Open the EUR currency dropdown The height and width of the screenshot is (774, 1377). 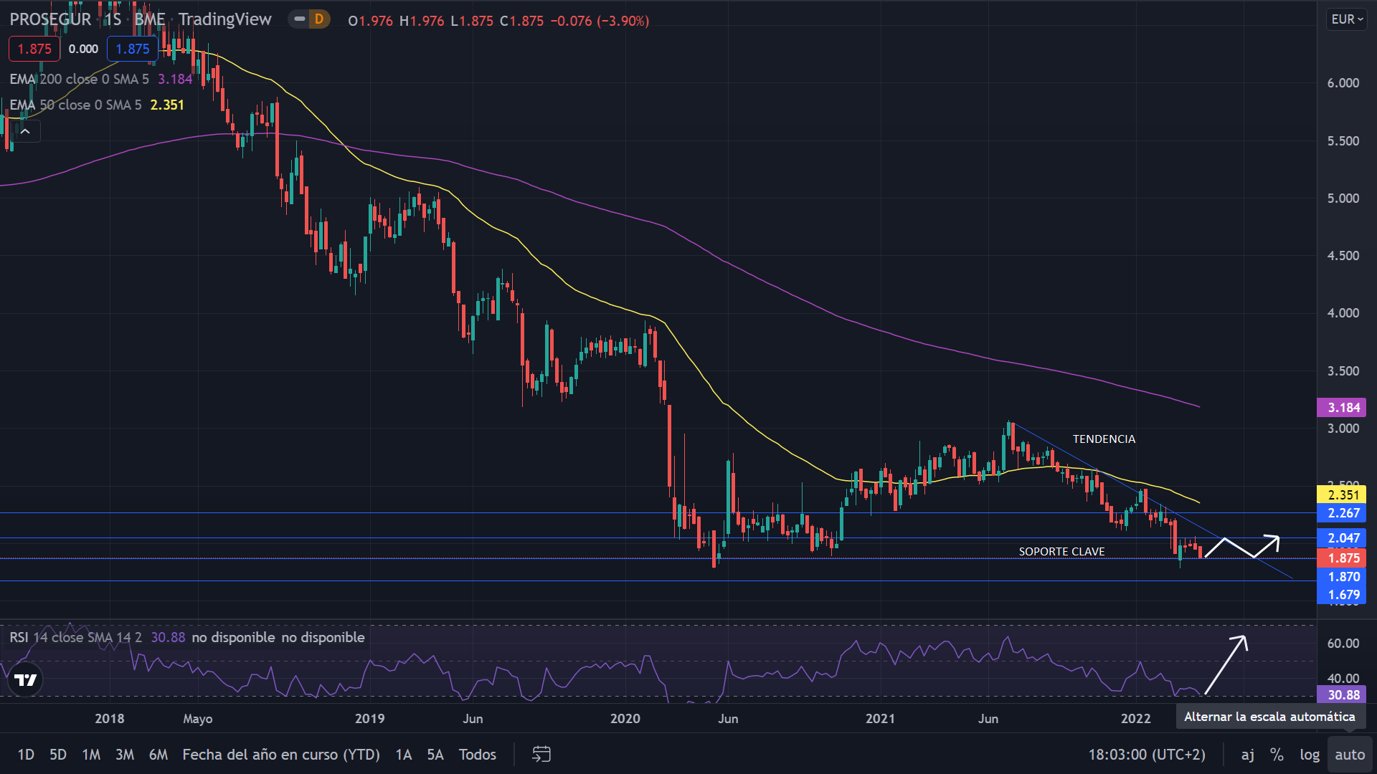pos(1347,19)
